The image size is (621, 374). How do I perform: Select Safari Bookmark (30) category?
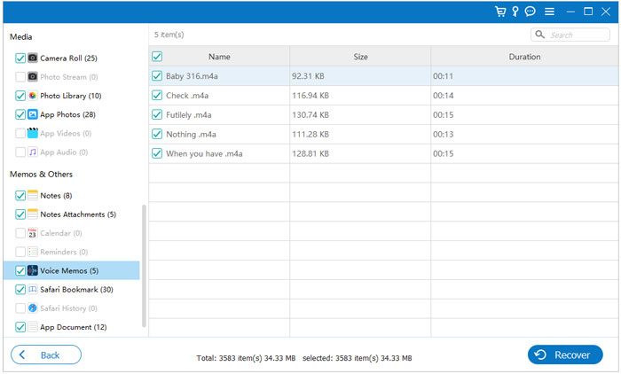[76, 289]
